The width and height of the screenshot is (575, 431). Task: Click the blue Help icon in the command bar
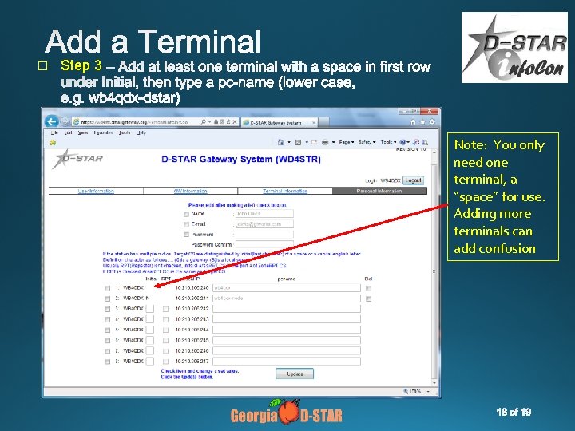402,142
